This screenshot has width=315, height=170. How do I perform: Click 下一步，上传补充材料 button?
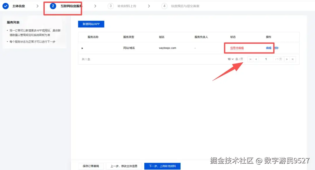(162, 166)
